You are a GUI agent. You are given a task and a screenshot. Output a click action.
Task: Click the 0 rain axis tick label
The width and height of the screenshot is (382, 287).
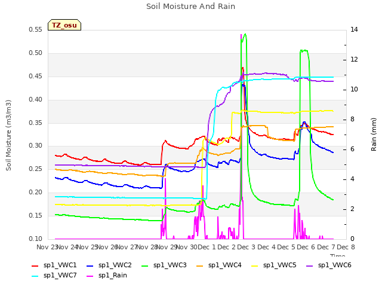point(352,239)
